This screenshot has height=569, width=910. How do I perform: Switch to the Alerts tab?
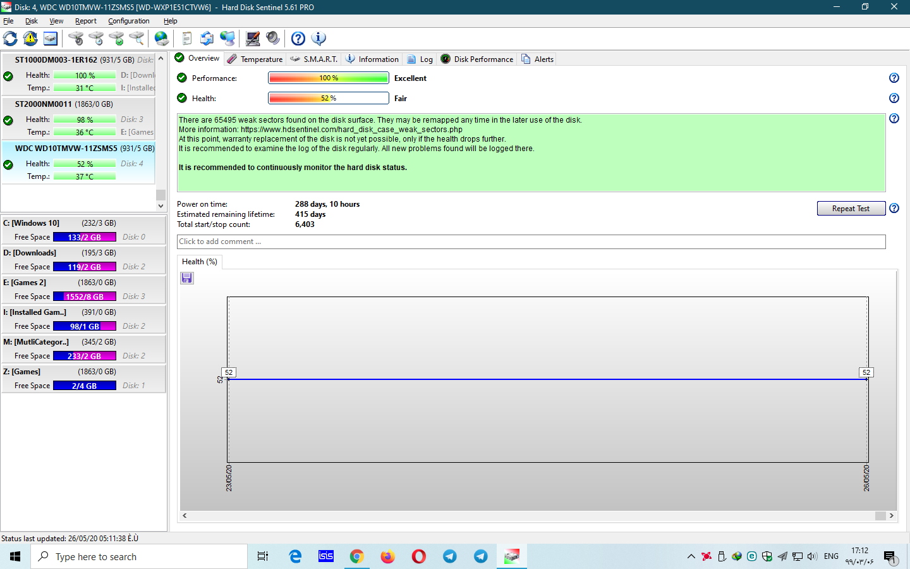[x=537, y=59]
